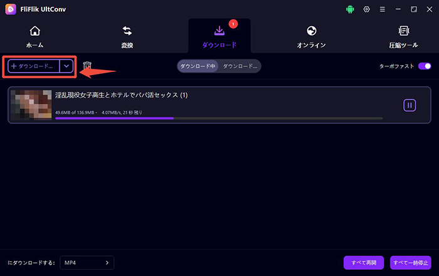This screenshot has height=276, width=439.
Task: Switch to the 変換 tab
Action: [x=127, y=36]
